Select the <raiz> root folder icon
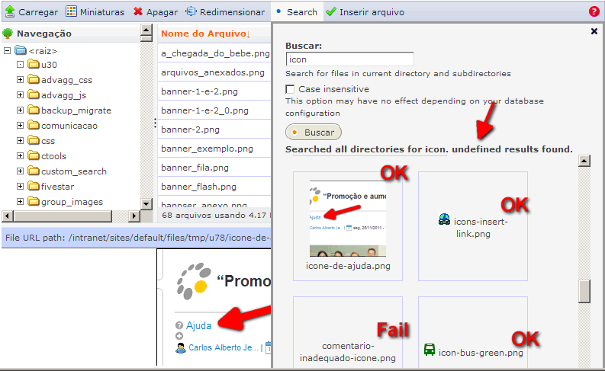This screenshot has height=371, width=605. tap(21, 50)
